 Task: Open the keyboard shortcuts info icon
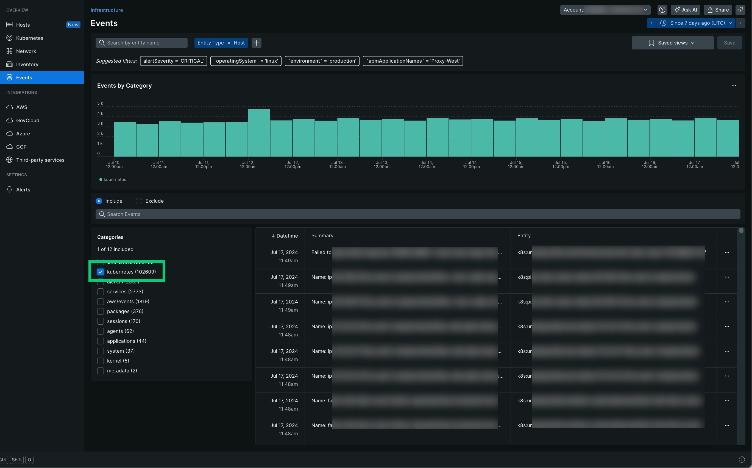click(742, 459)
